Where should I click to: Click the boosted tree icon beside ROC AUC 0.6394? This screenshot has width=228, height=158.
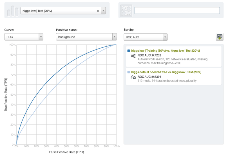point(133,77)
